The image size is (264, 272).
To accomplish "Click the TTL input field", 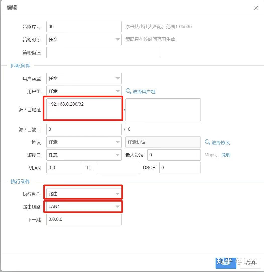I will tap(118, 168).
